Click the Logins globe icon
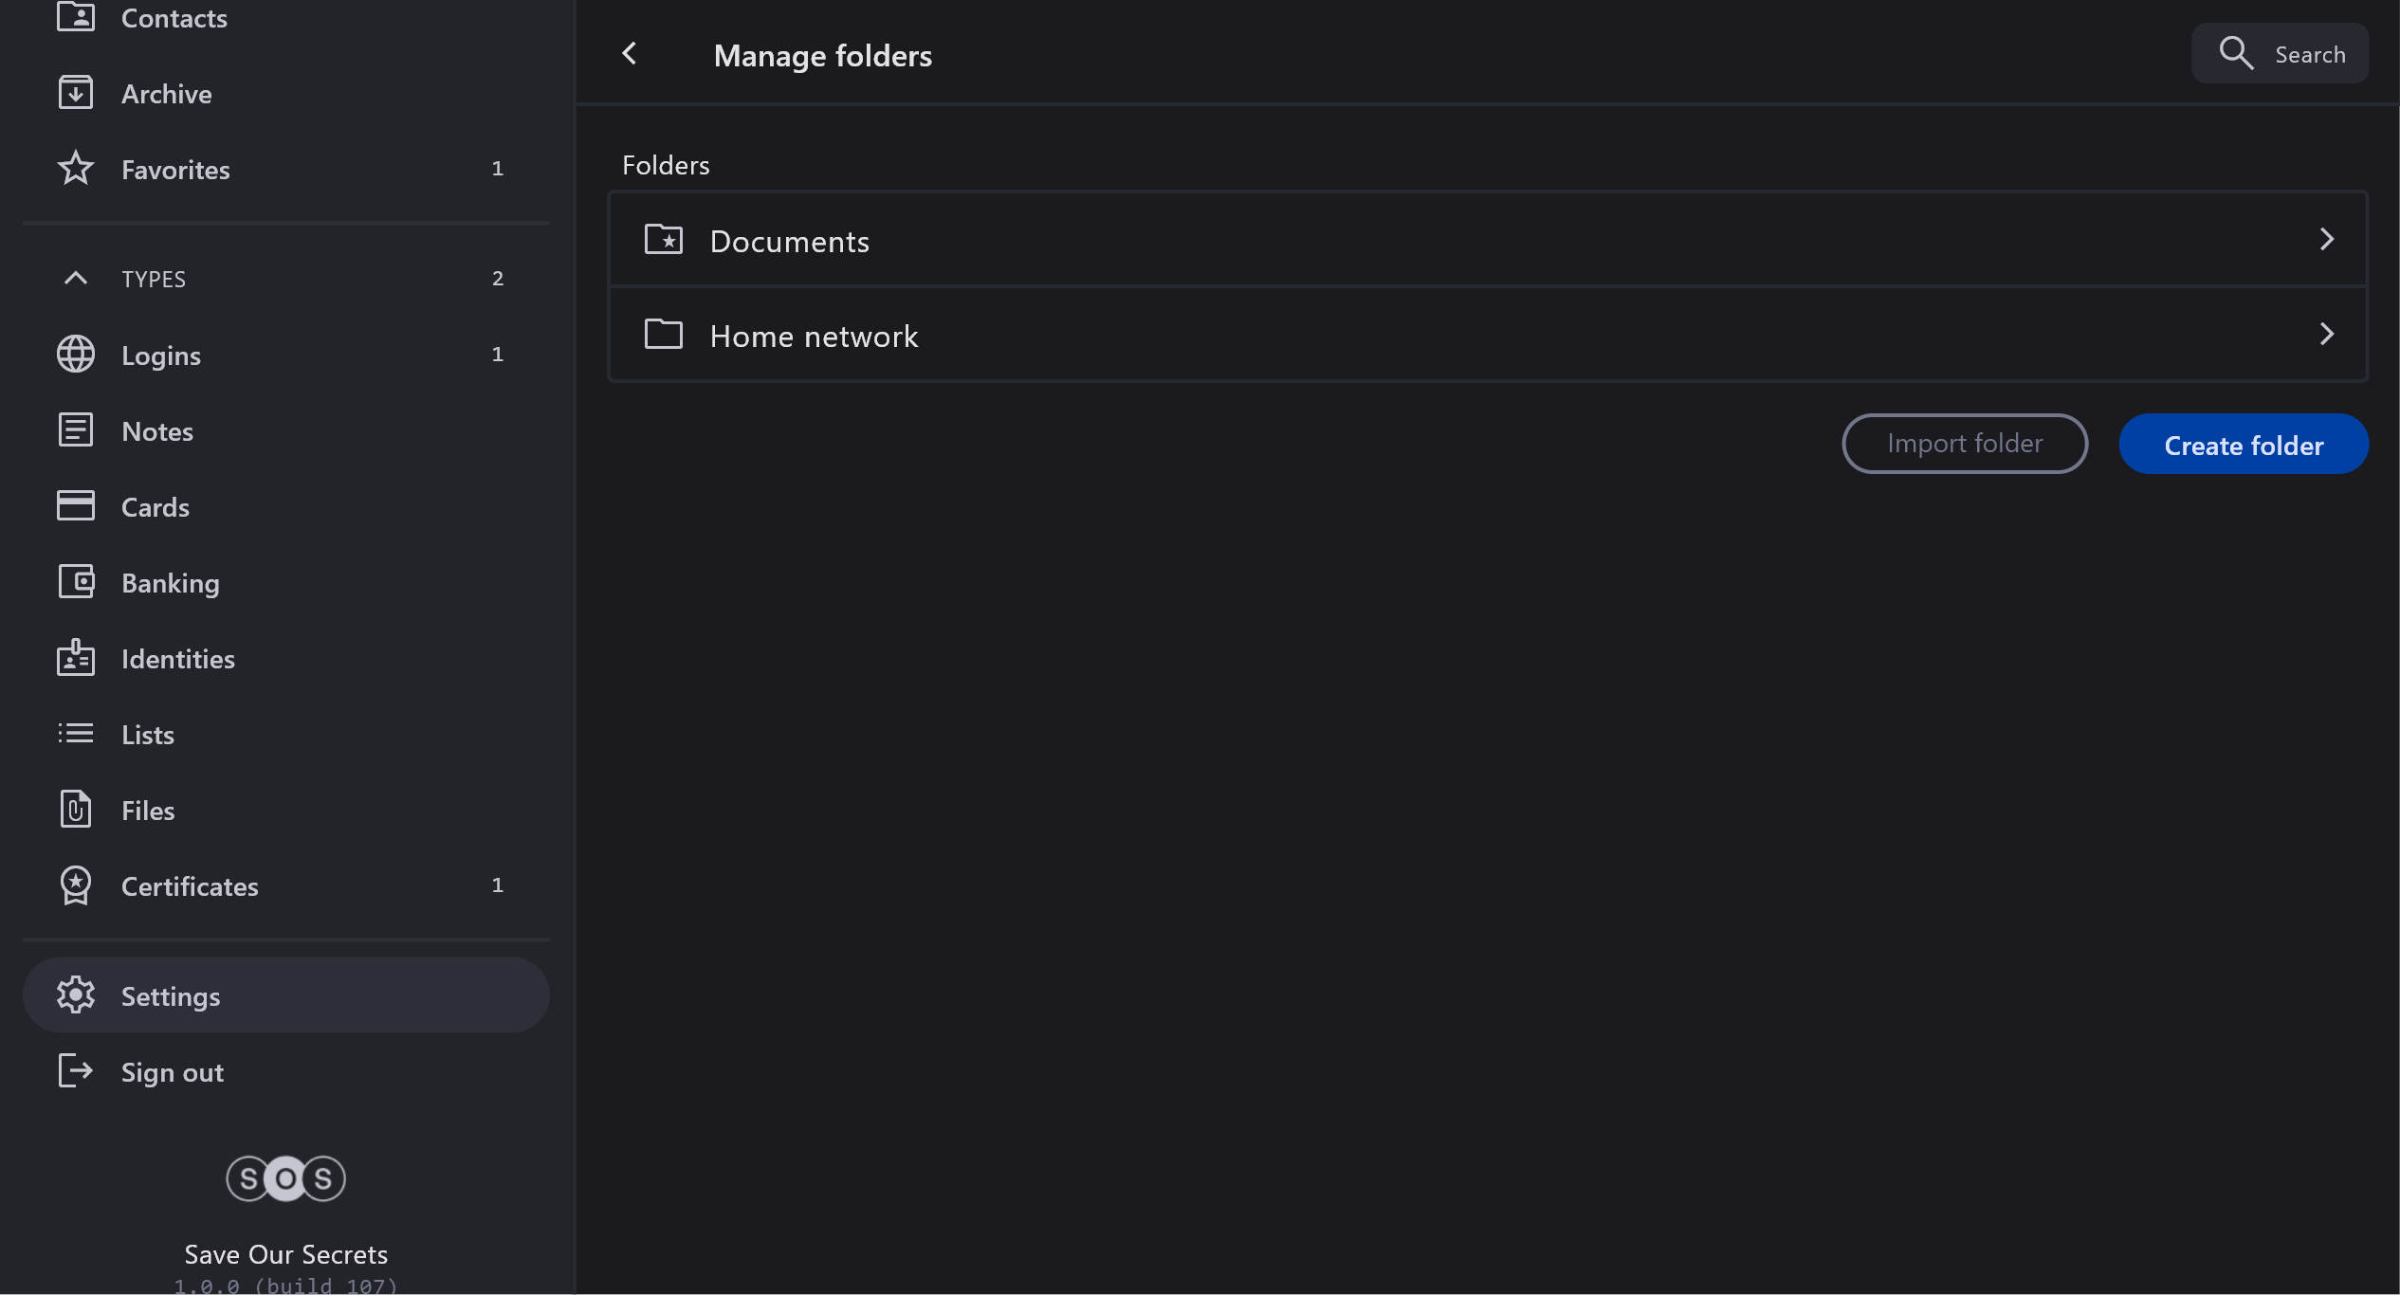The height and width of the screenshot is (1295, 2400). 76,355
